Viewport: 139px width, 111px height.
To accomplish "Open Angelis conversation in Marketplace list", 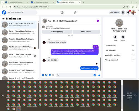I will [x=19, y=40].
